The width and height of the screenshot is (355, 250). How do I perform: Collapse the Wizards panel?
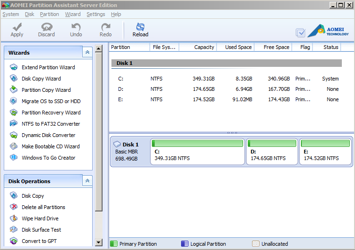coord(87,52)
